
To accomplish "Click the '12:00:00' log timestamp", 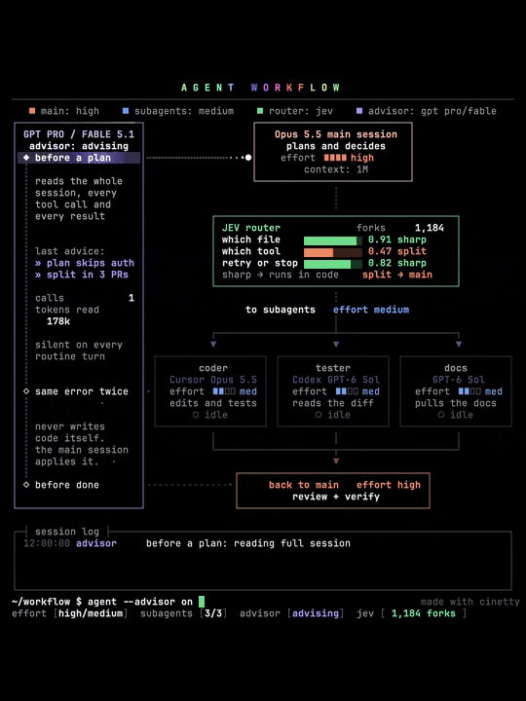I will coord(47,543).
